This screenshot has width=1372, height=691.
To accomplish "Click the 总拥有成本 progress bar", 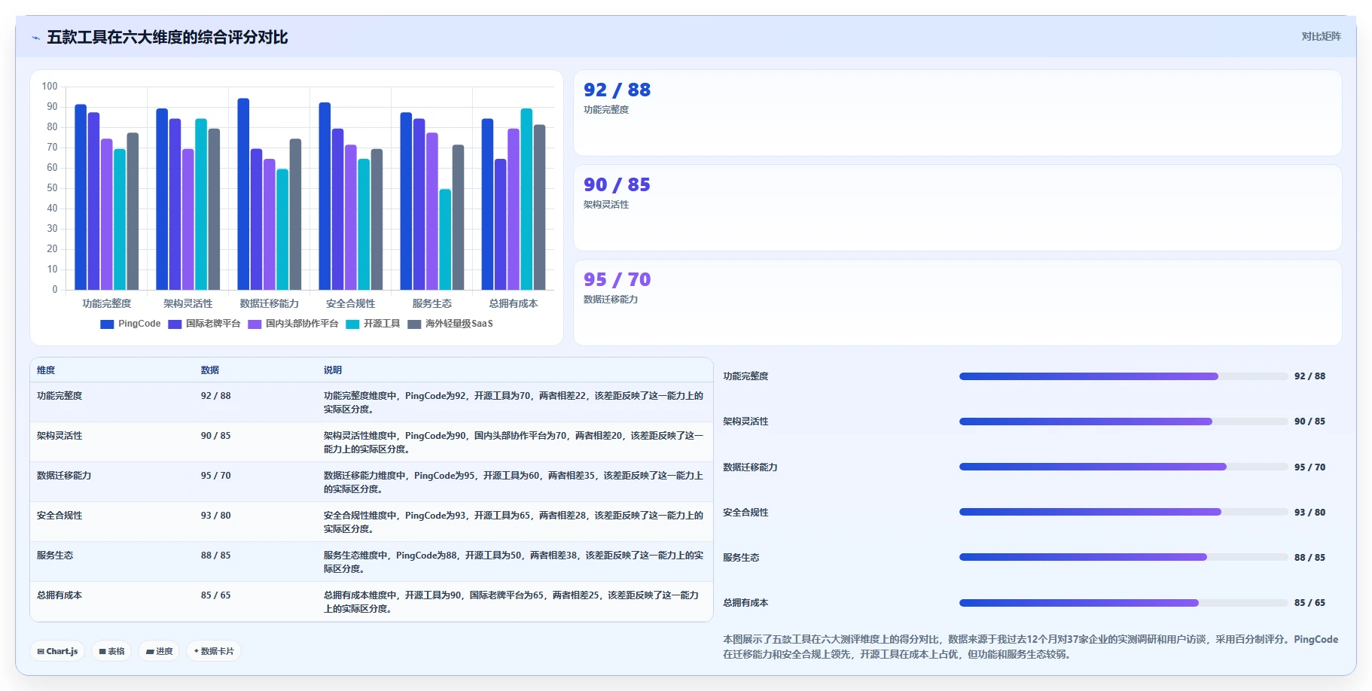I will [1124, 603].
